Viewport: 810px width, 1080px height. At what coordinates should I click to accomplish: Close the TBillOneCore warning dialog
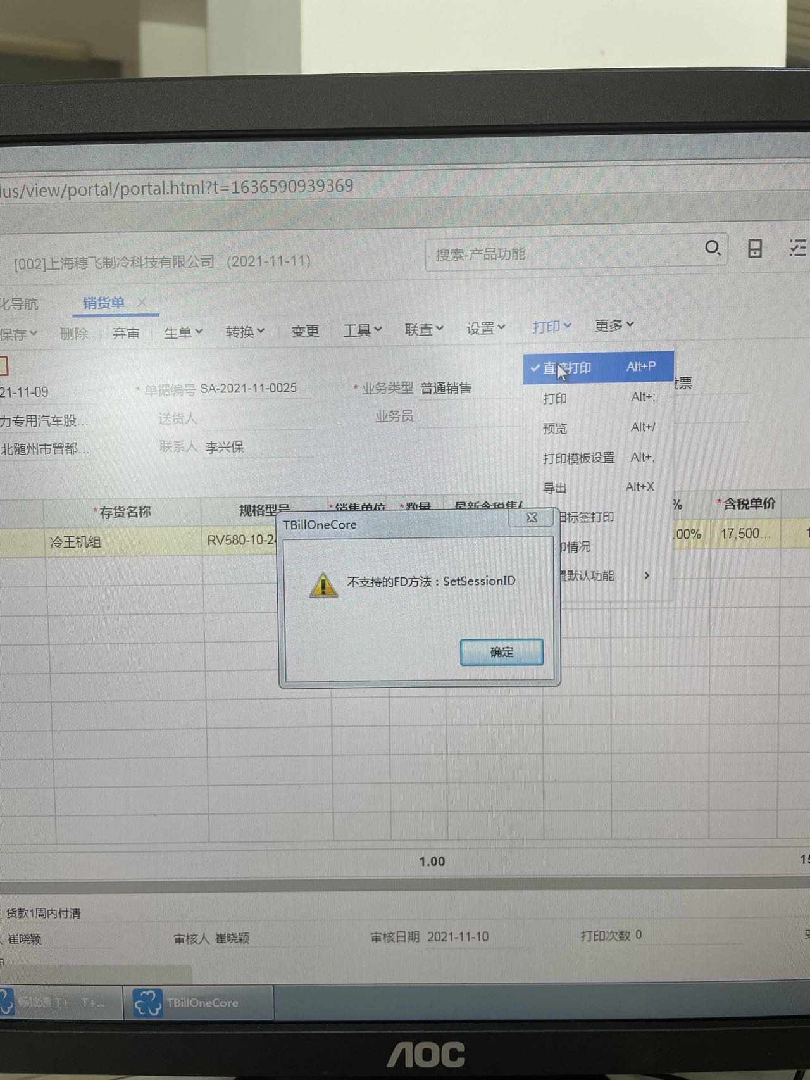tap(532, 518)
